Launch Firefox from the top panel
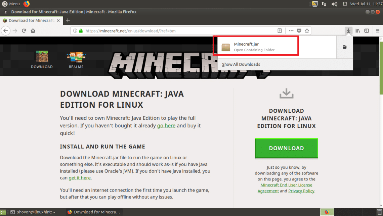The image size is (383, 216). (27, 4)
